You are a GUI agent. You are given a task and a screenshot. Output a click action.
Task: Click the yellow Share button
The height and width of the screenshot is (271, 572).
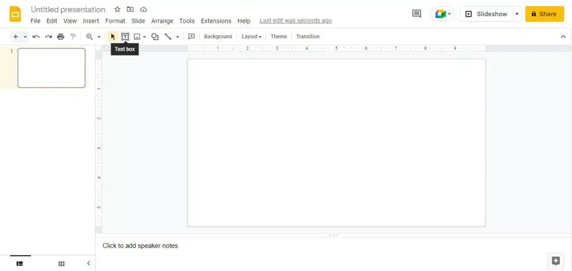click(x=544, y=14)
